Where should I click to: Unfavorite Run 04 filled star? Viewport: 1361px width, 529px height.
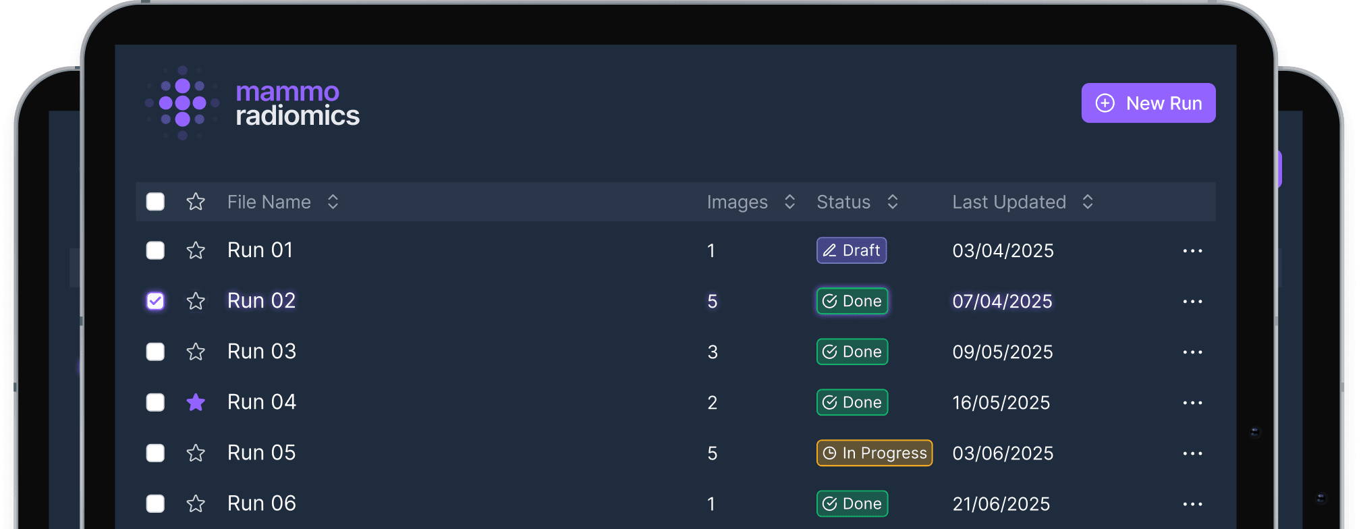tap(196, 402)
